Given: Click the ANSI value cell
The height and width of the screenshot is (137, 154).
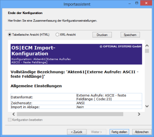Looking at the screenshot, I should click(109, 103).
